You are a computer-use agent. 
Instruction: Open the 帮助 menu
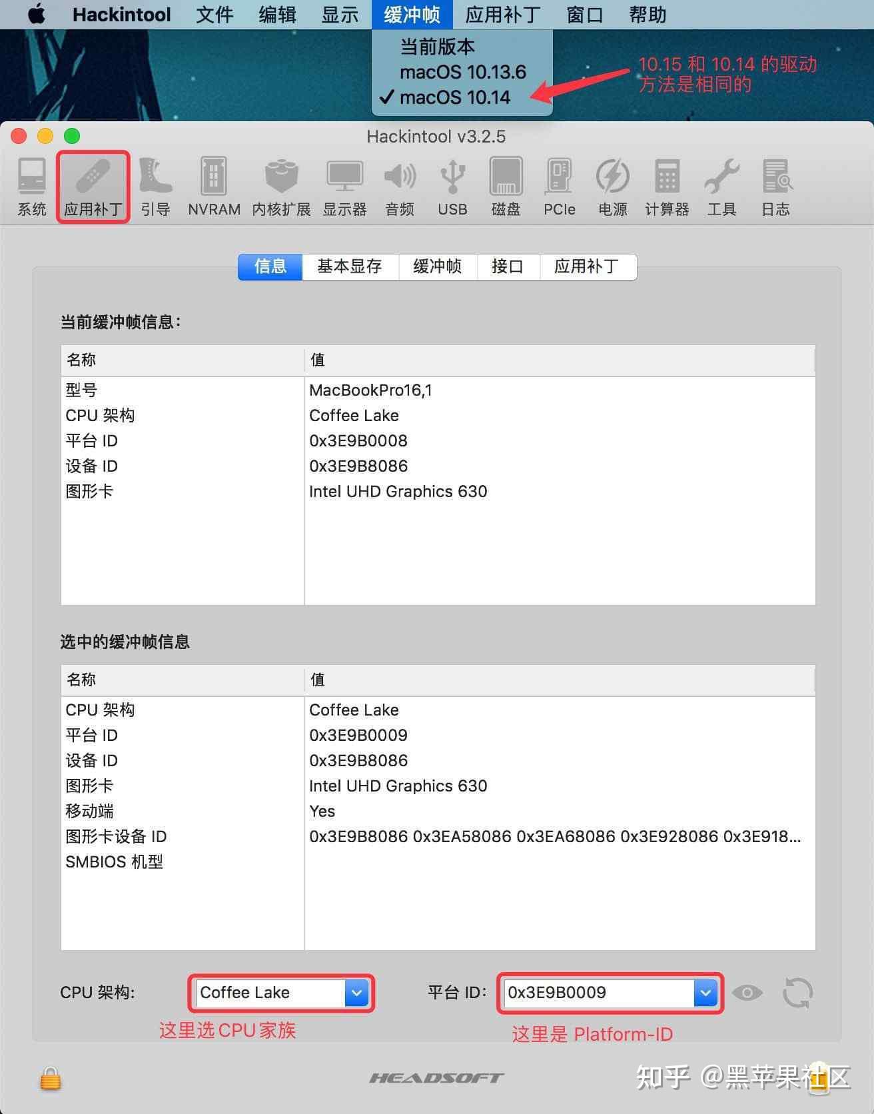pos(648,14)
